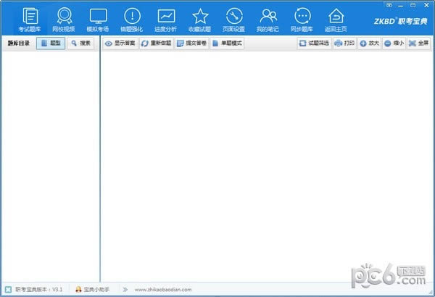Image resolution: width=435 pixels, height=297 pixels.
Task: Open the www.zhikaobaodian.com link
Action: [162, 289]
